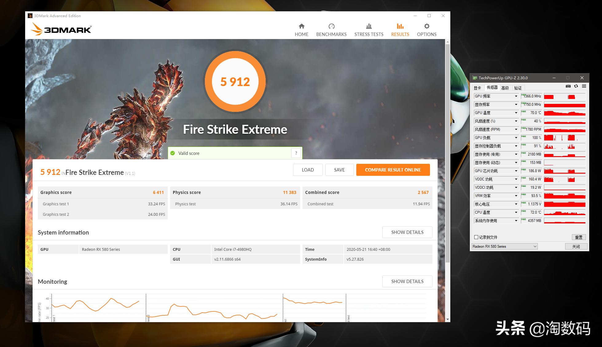The image size is (602, 347).
Task: Click the Valid score question mark
Action: click(x=296, y=153)
